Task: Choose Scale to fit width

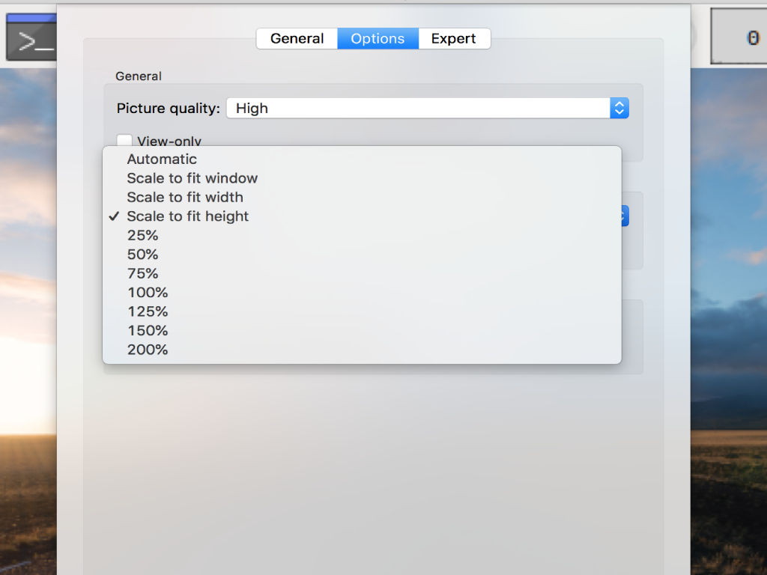Action: (x=362, y=197)
